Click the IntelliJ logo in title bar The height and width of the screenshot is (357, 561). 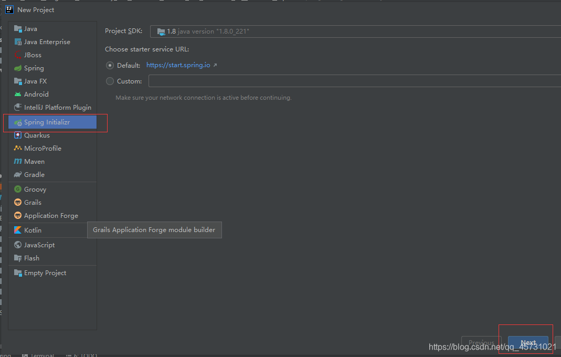point(9,9)
